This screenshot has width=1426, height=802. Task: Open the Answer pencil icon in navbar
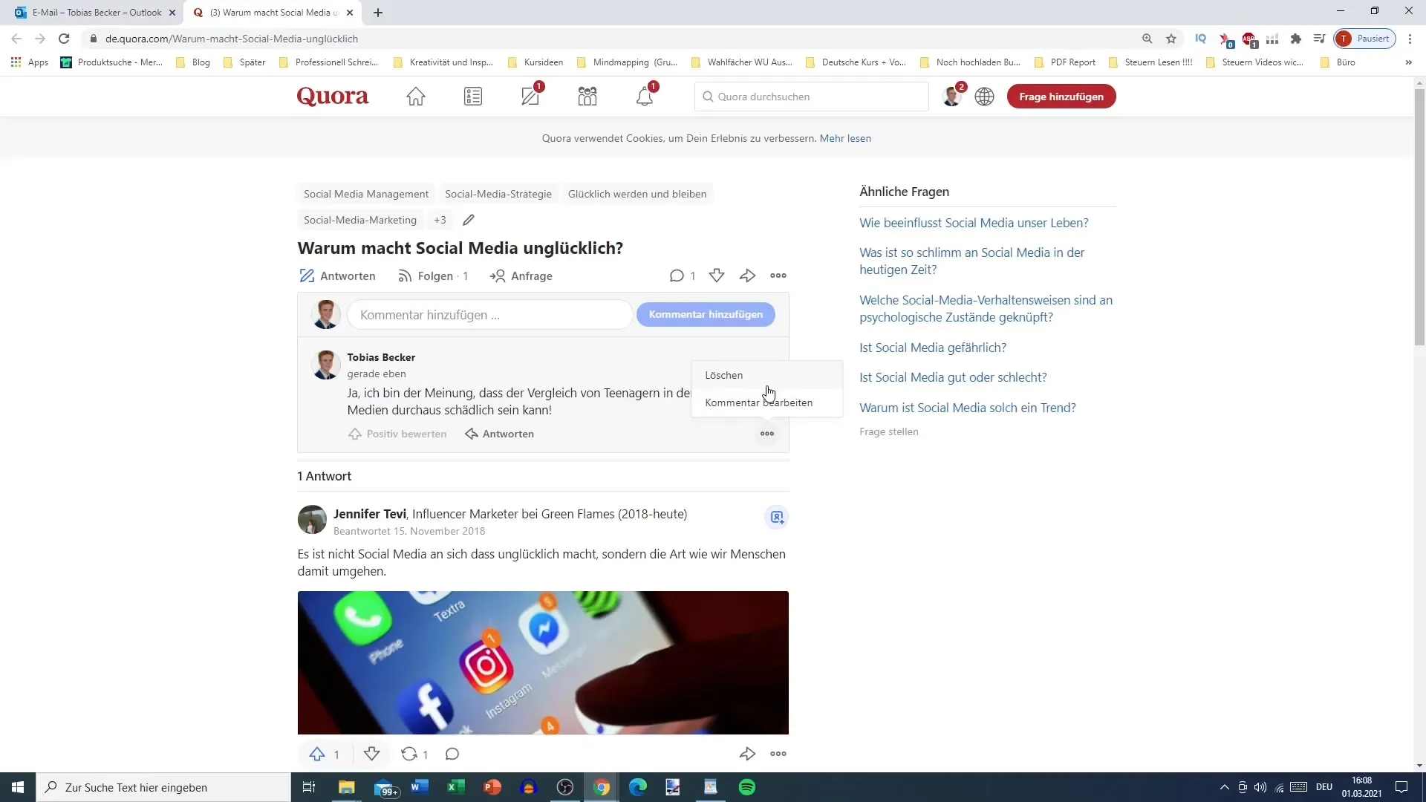tap(530, 97)
